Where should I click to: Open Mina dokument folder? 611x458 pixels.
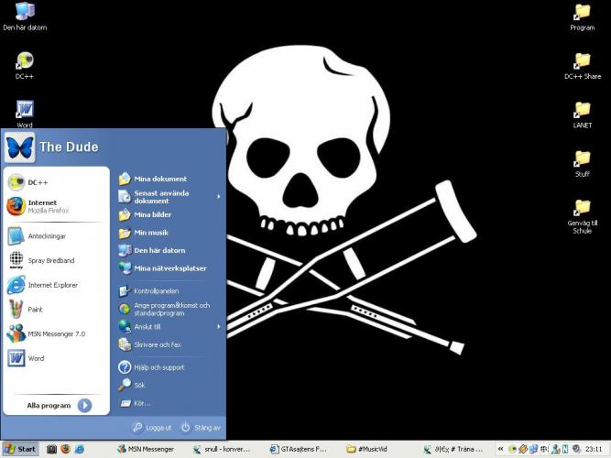click(x=159, y=179)
